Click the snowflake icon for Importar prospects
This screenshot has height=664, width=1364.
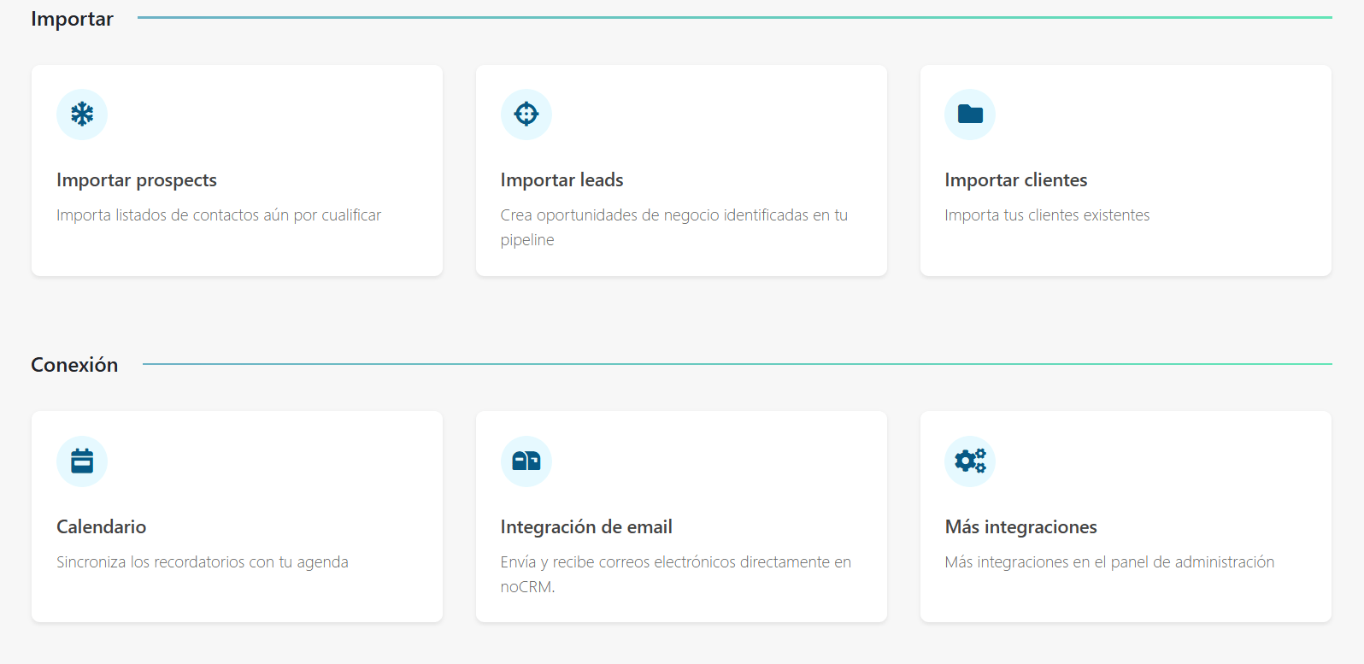[82, 115]
